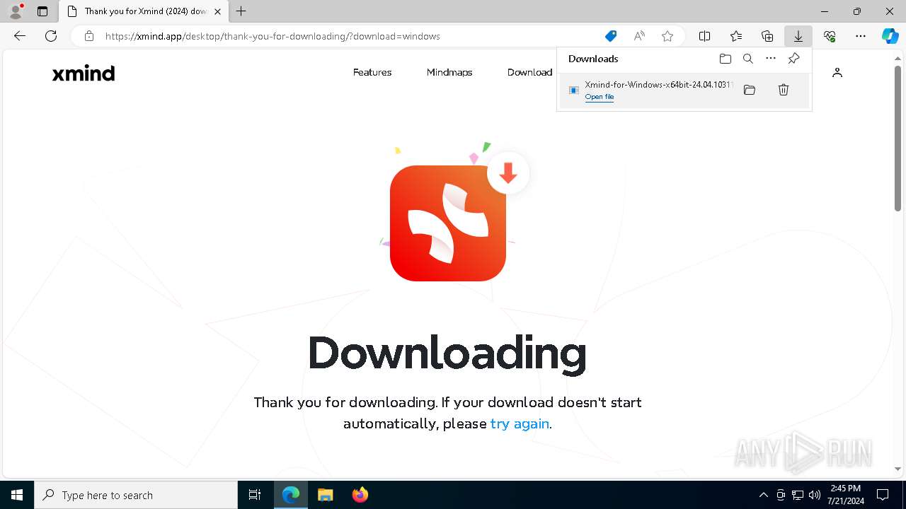
Task: Close the Thank you for Xmind tab
Action: click(x=217, y=11)
